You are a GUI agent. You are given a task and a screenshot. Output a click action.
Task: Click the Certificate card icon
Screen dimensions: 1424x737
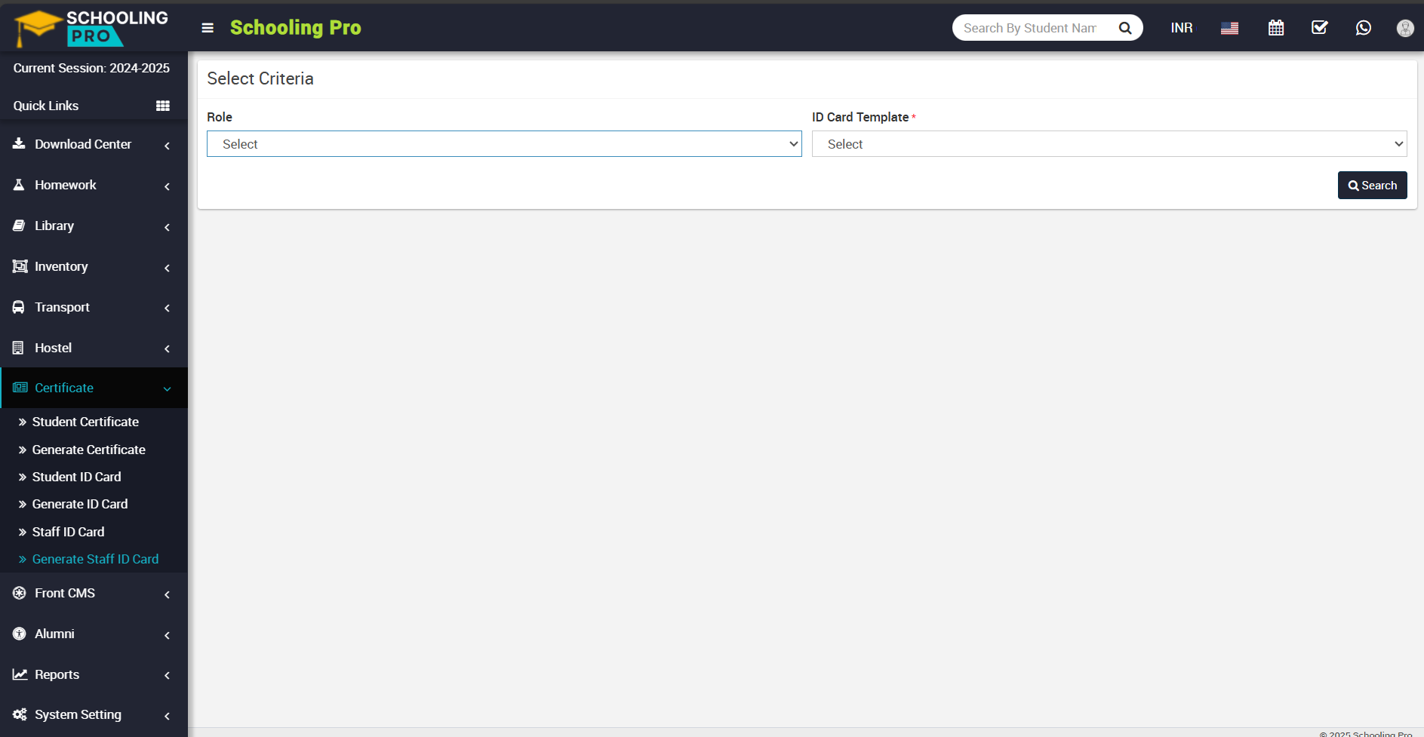(x=20, y=387)
